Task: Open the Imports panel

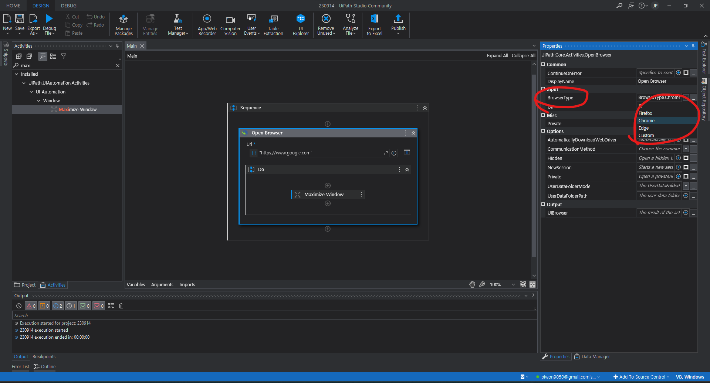Action: coord(187,285)
